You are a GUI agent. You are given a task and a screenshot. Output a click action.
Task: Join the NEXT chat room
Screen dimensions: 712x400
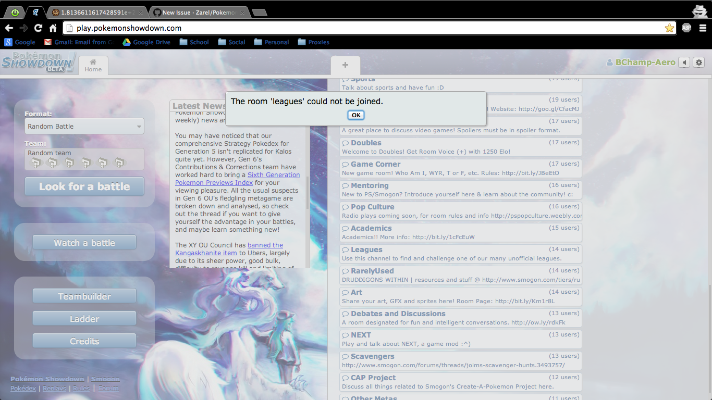(x=461, y=339)
